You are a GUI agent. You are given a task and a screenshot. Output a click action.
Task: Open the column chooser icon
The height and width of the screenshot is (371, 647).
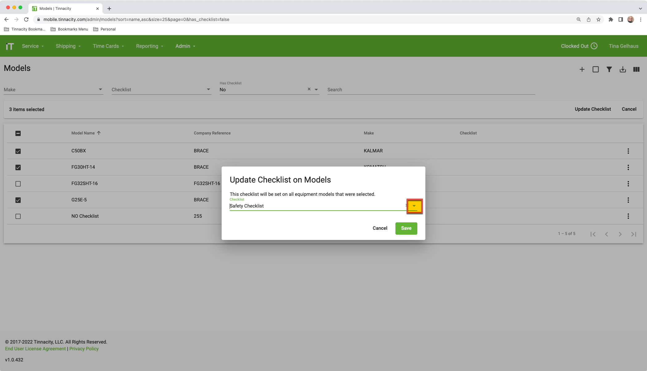[636, 70]
